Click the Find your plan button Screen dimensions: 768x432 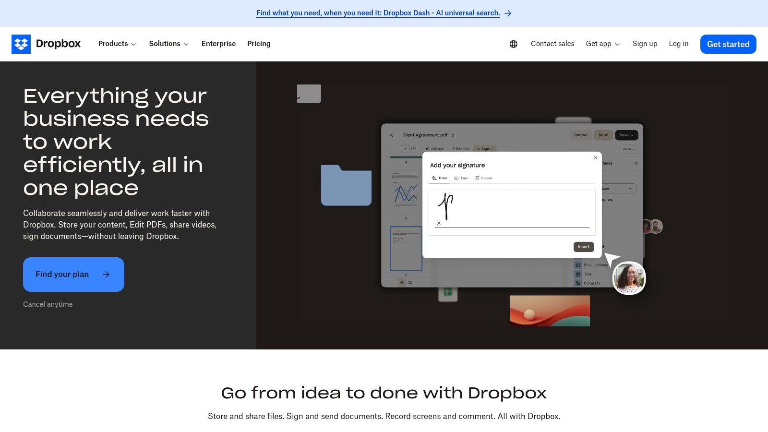73,275
